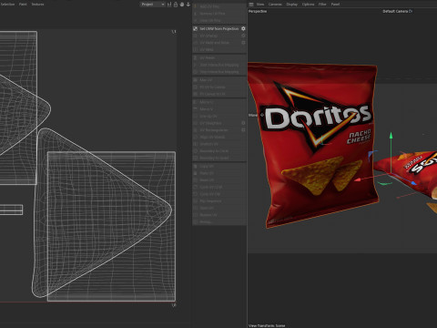Click first icon right of Project dropdown
Image resolution: width=437 pixels, height=328 pixels.
point(169,5)
